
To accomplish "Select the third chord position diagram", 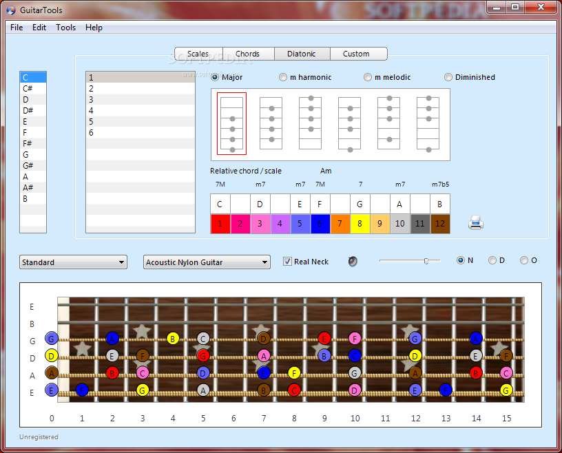I will 311,123.
